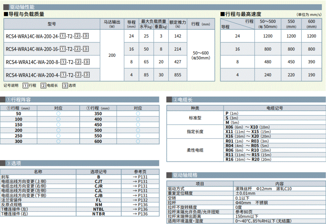Click option code CJT
Image resolution: width=326 pixels, height=224 pixels.
pyautogui.click(x=99, y=181)
